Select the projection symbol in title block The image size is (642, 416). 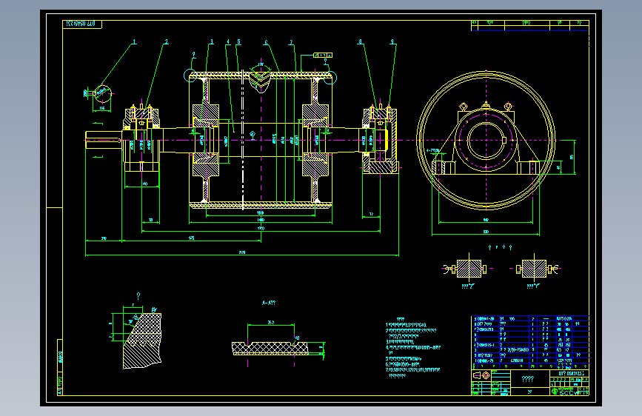pos(481,375)
